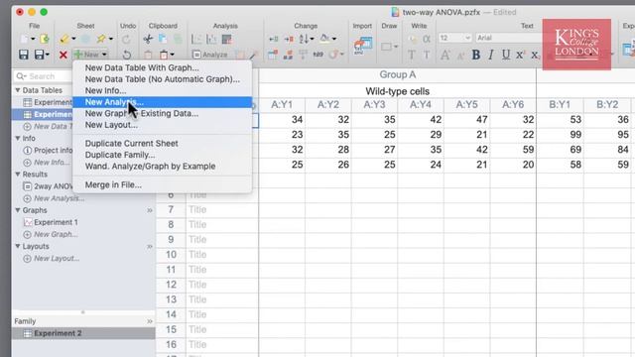Click the Group A header cell
Viewport: 635px width, 357px height.
397,75
